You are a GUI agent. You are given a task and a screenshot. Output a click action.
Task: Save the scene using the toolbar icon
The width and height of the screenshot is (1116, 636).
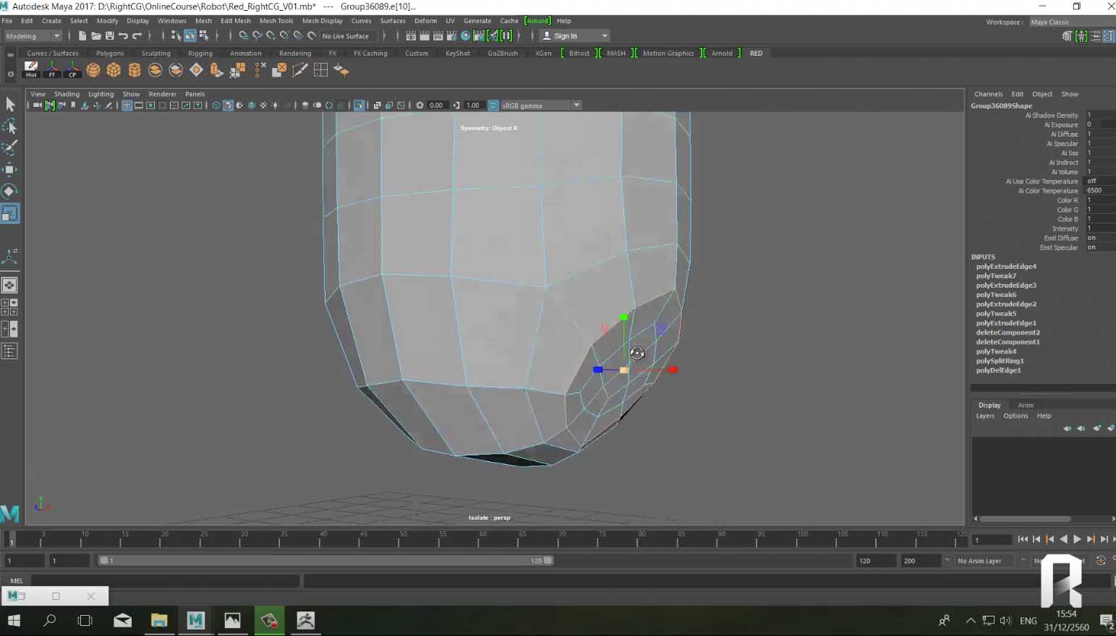point(110,36)
